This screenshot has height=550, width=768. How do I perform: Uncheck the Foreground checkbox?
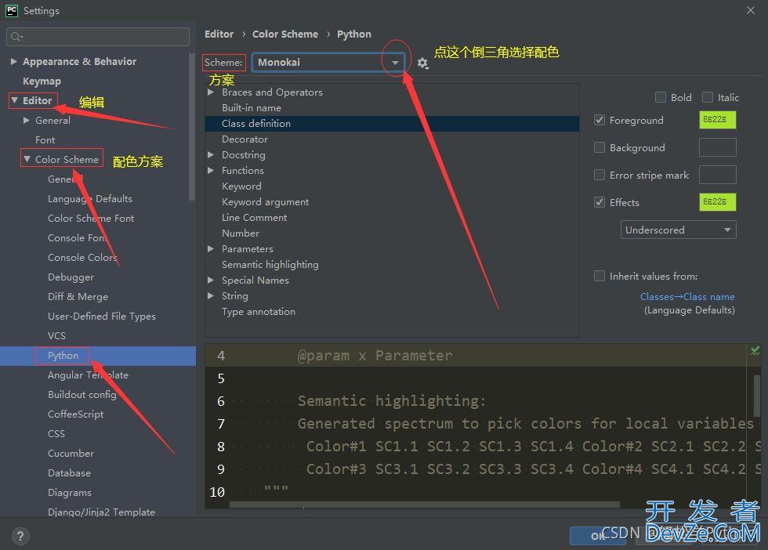pyautogui.click(x=599, y=120)
